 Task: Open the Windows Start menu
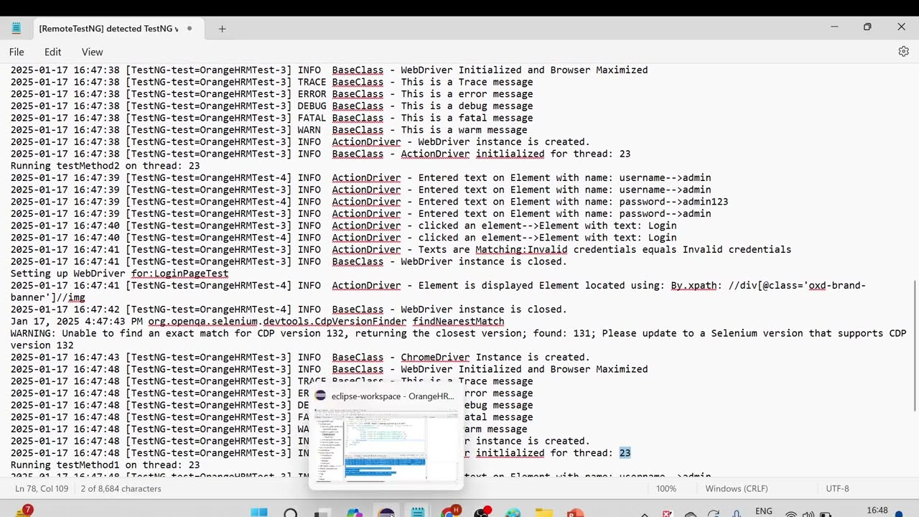[259, 513]
